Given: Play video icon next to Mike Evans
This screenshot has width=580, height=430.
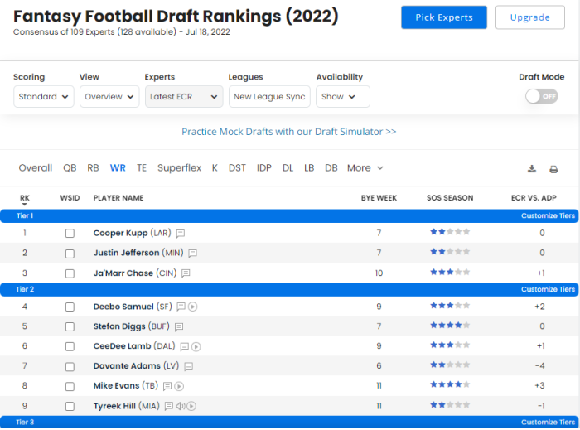Looking at the screenshot, I should 179,386.
